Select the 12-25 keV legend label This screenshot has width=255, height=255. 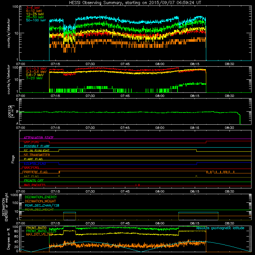pyautogui.click(x=35, y=14)
